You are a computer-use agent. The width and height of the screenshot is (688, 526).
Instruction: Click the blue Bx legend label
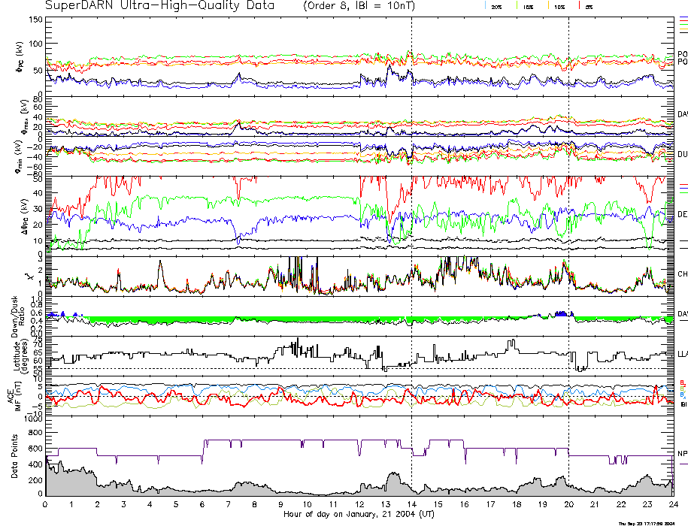click(x=682, y=395)
